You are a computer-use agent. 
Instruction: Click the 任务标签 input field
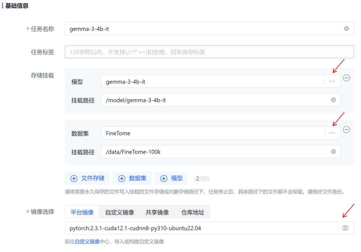pyautogui.click(x=201, y=52)
